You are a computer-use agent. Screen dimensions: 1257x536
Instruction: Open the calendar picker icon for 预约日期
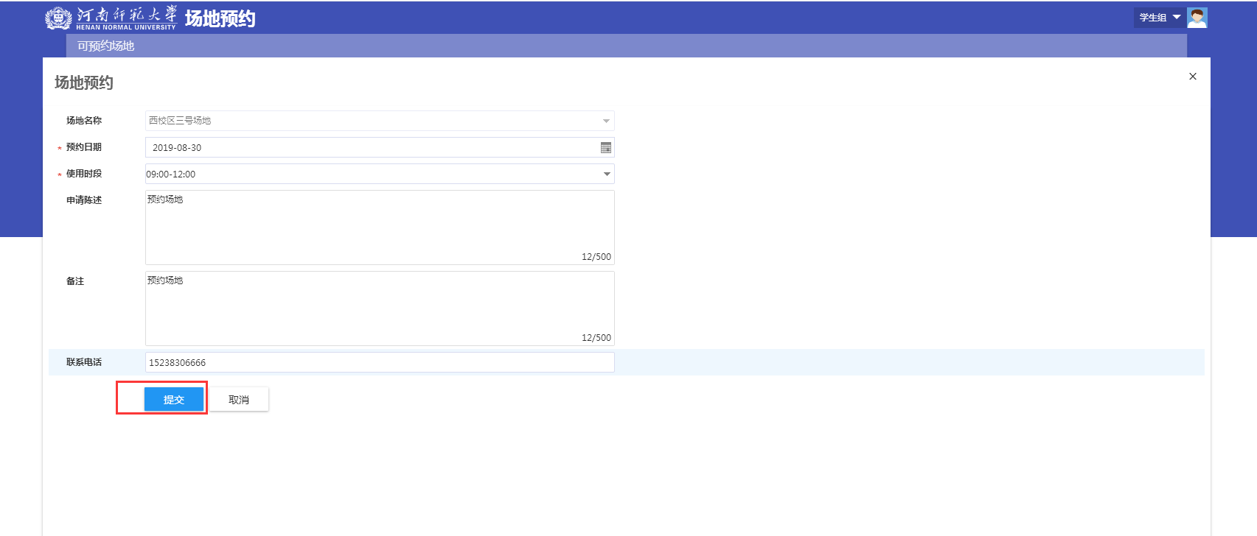pos(606,147)
